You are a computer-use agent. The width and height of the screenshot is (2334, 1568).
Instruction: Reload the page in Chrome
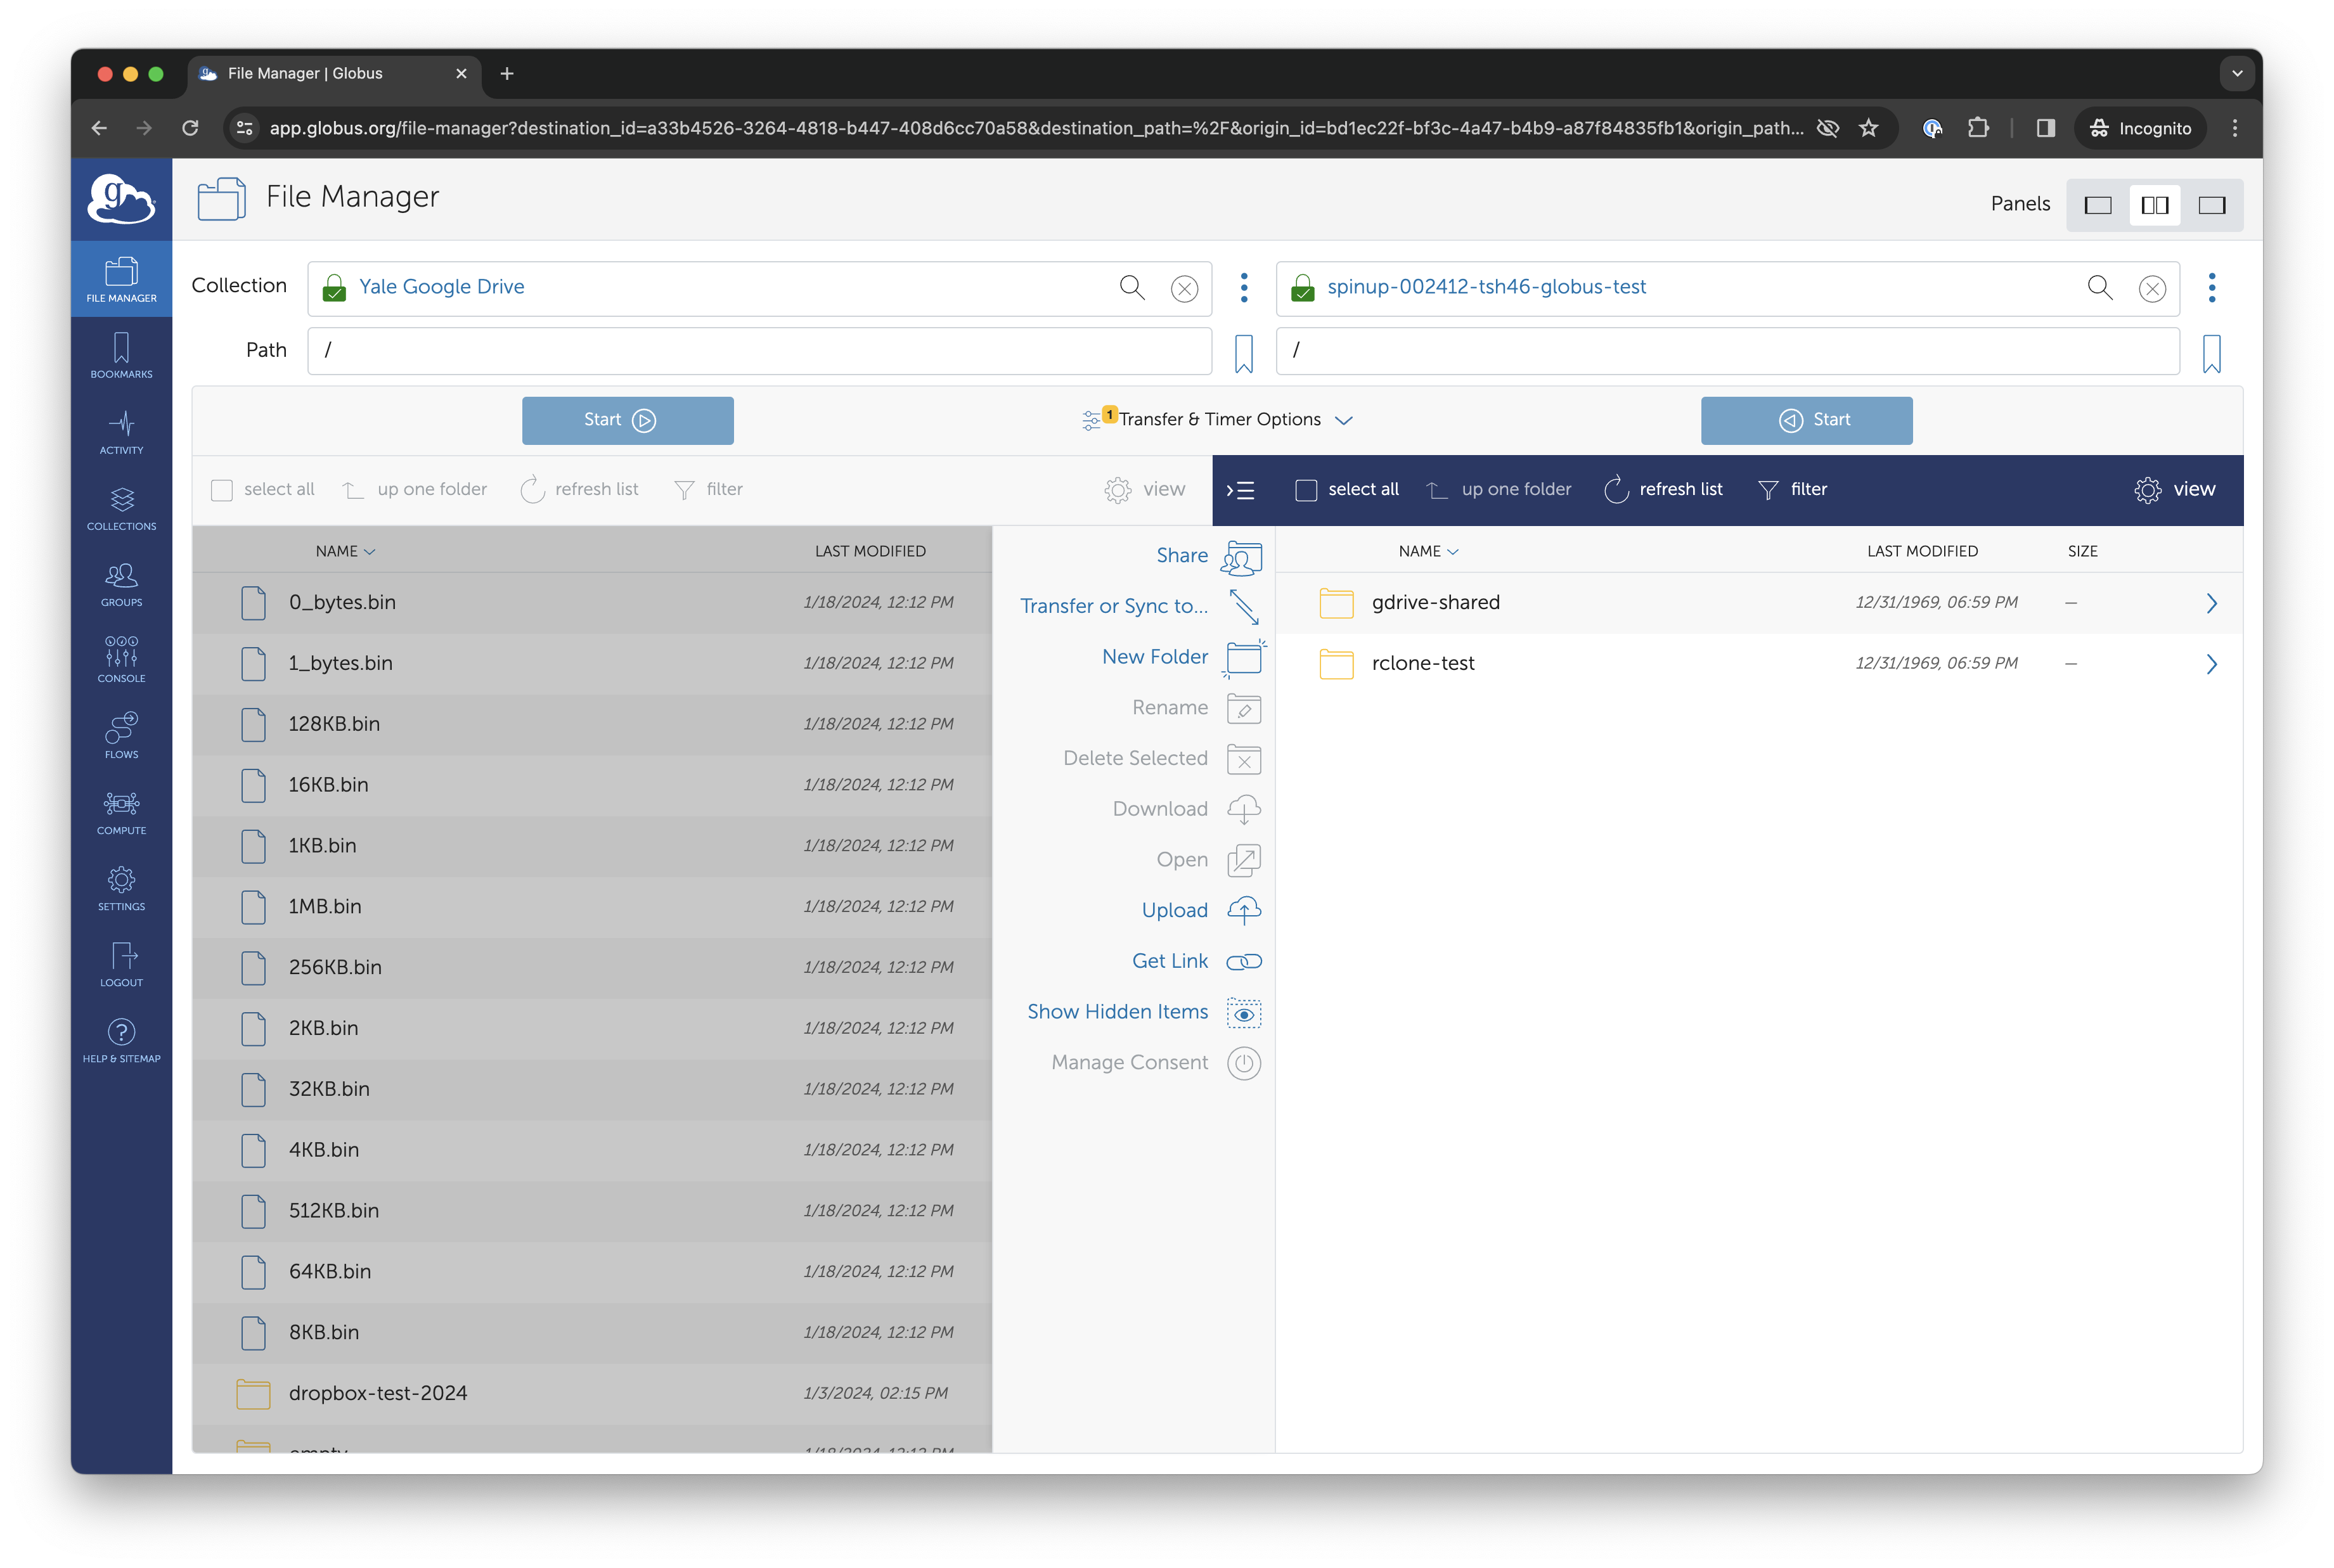[190, 128]
